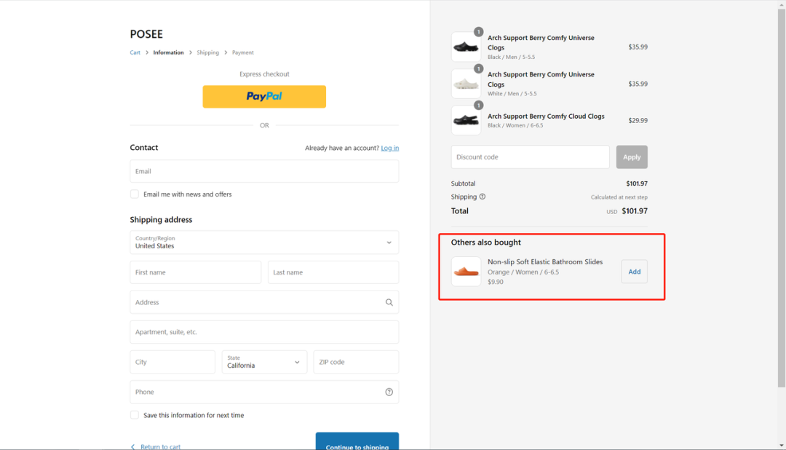Click the white Universe Clogs thumbnail
Image resolution: width=786 pixels, height=450 pixels.
coord(466,84)
